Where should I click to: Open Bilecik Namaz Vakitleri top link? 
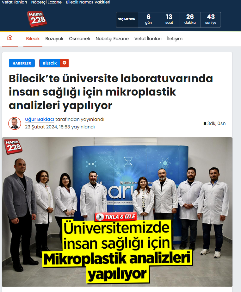(x=88, y=2)
